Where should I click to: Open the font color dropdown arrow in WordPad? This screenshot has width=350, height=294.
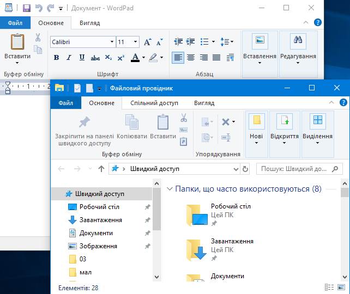pyautogui.click(x=143, y=58)
